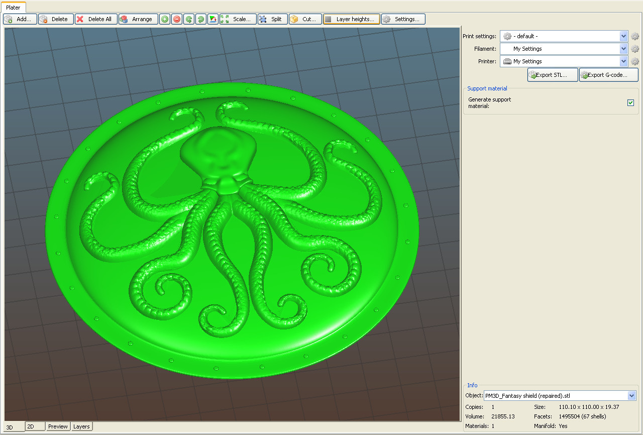
Task: Rotate object 45° counter-clockwise icon
Action: [189, 19]
